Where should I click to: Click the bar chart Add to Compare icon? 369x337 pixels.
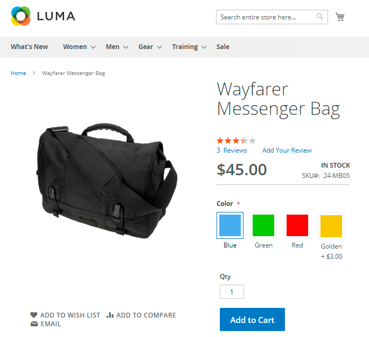(x=110, y=315)
